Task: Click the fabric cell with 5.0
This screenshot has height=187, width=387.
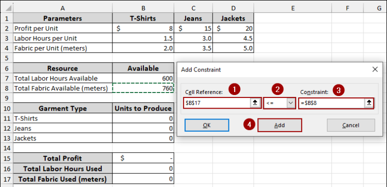Action: pos(233,48)
